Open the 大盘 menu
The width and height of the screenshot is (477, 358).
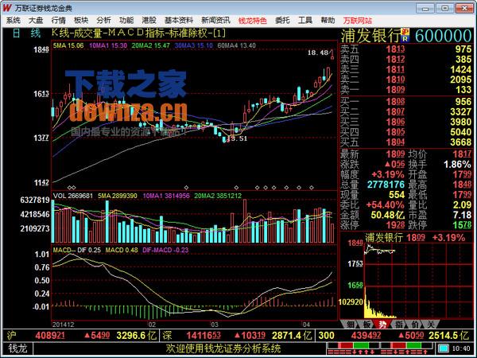click(x=36, y=21)
